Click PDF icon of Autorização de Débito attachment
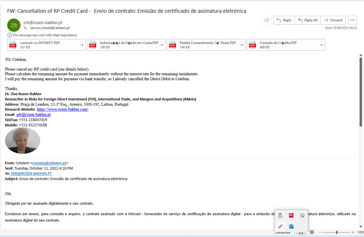 click(93, 45)
